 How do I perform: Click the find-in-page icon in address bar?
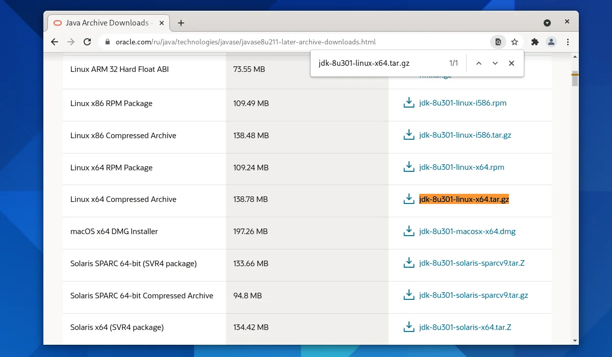point(498,42)
